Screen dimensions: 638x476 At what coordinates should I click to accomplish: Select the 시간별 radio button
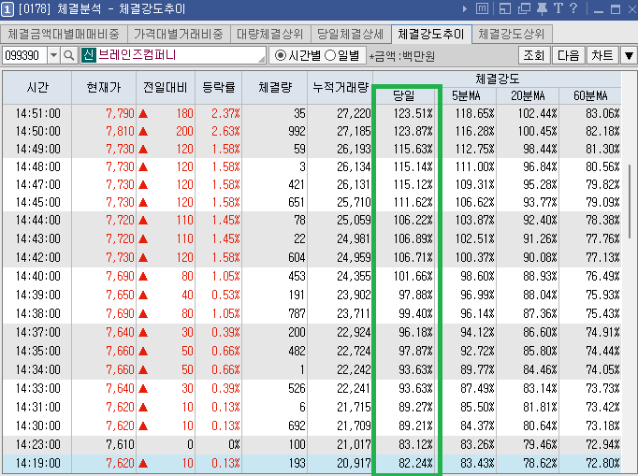coord(281,55)
